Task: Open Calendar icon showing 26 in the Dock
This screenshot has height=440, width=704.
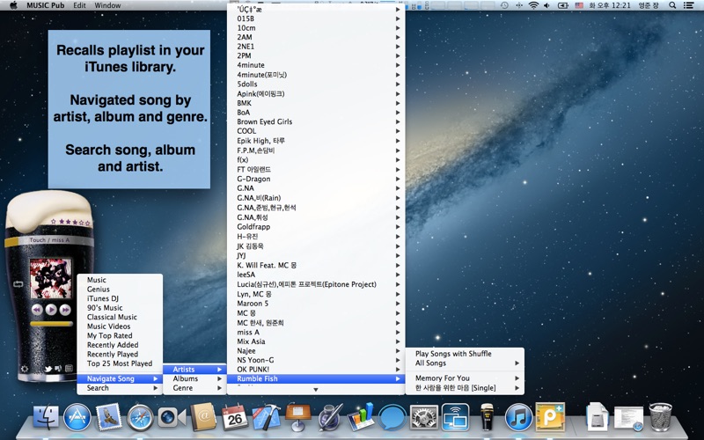Action: 234,417
